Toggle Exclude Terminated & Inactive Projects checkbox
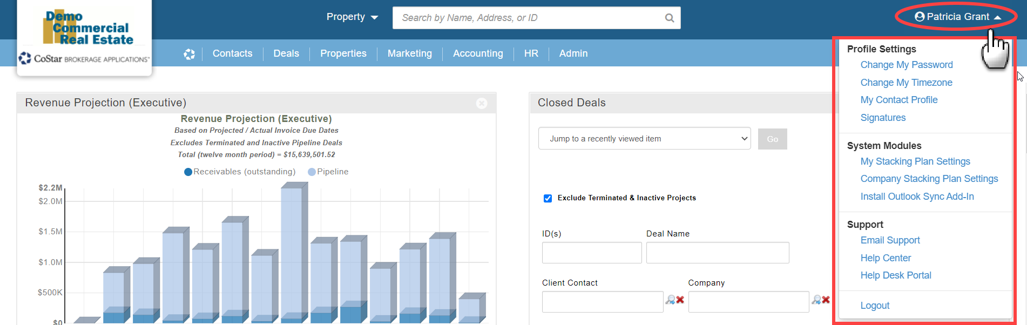1027x325 pixels. tap(548, 198)
